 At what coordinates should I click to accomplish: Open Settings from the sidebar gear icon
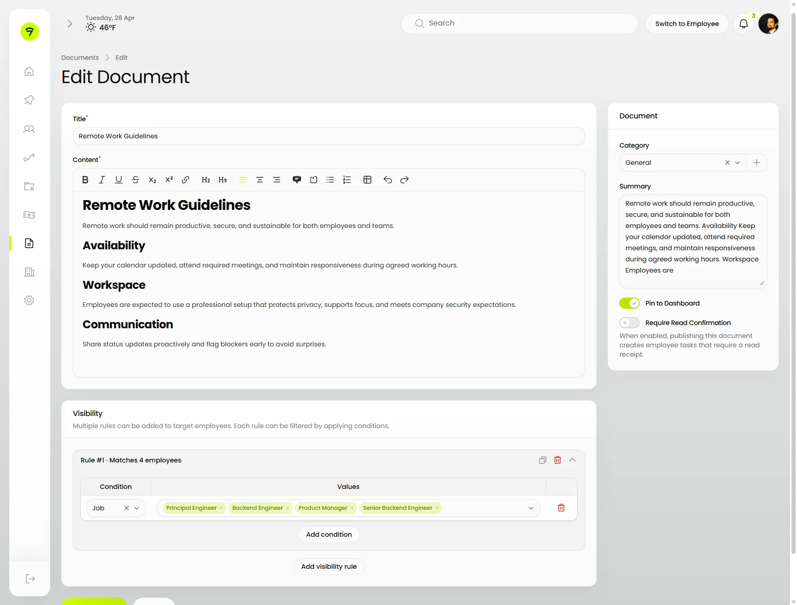click(x=29, y=300)
